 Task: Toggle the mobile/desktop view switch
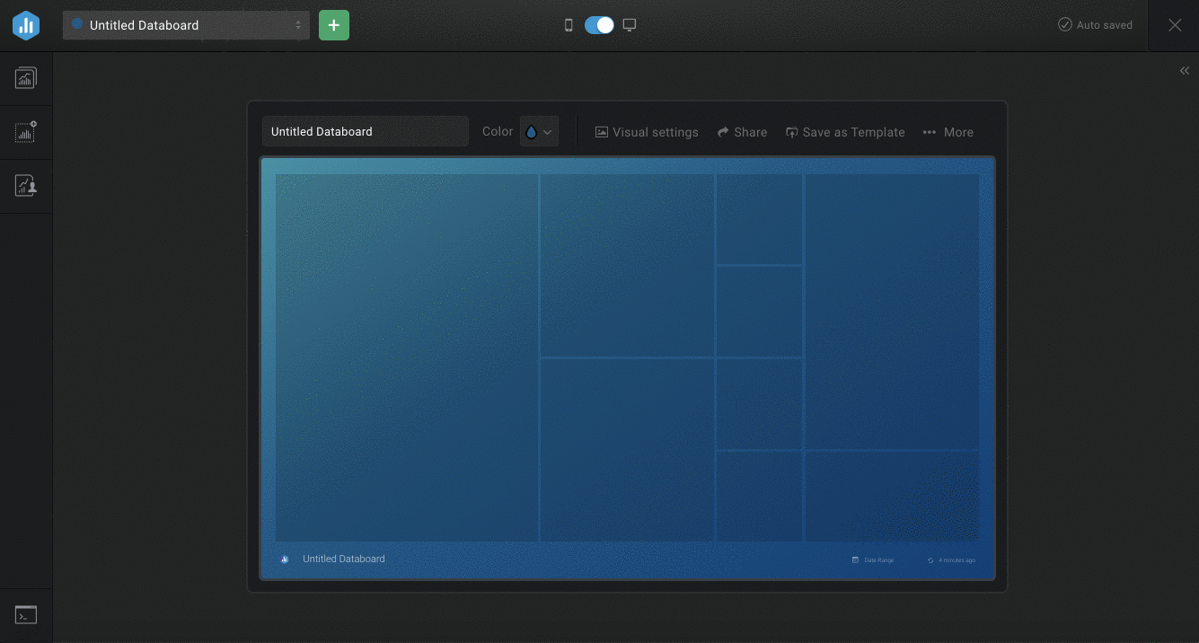599,25
